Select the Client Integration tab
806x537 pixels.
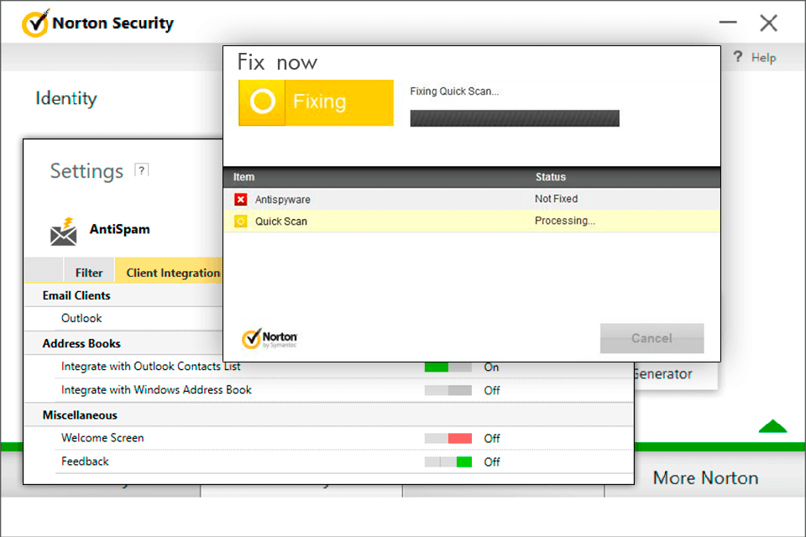173,273
